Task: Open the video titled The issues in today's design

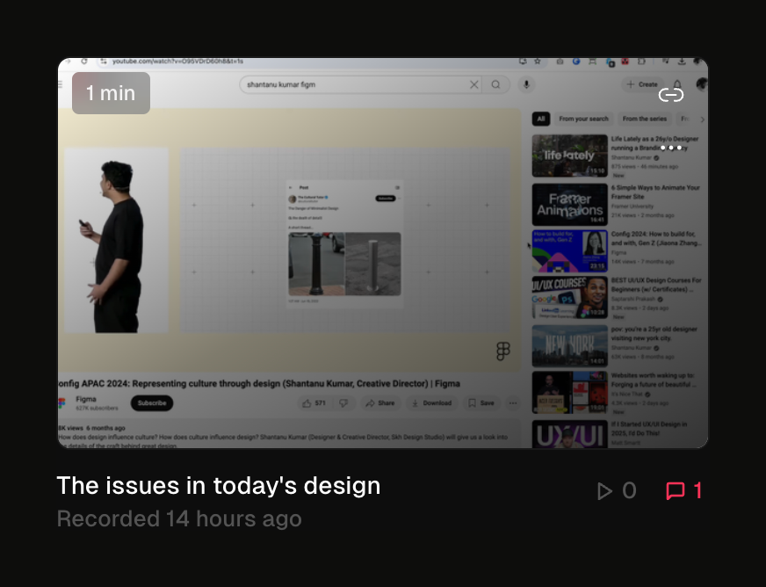Action: click(x=218, y=485)
